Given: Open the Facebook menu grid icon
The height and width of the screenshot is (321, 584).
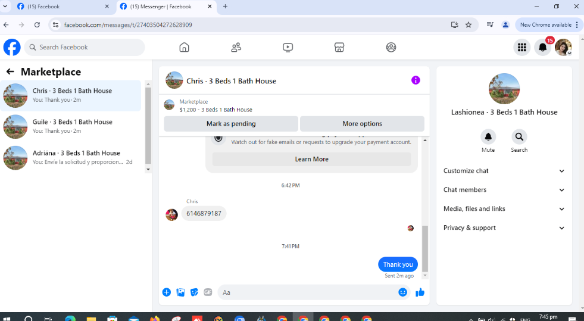Looking at the screenshot, I should click(x=522, y=47).
